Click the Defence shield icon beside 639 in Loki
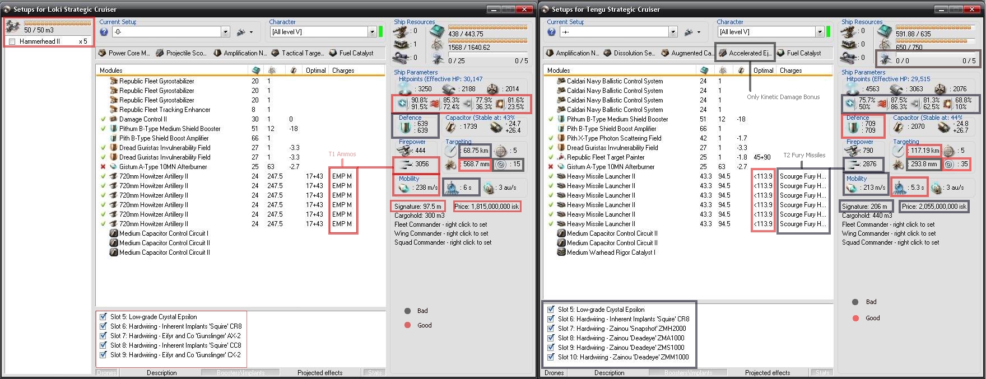Screen dimensions: 986x379 [x=405, y=127]
